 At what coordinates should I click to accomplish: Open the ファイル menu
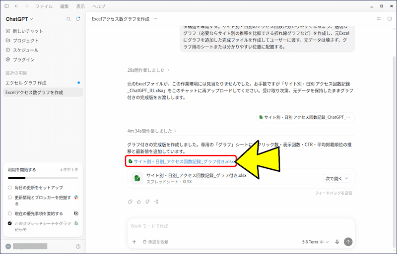coord(44,6)
